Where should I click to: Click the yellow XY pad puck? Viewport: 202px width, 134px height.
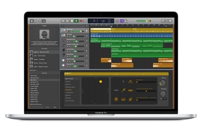(101, 82)
